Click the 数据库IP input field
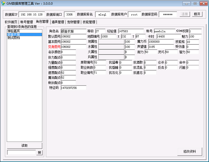 pos(32,14)
